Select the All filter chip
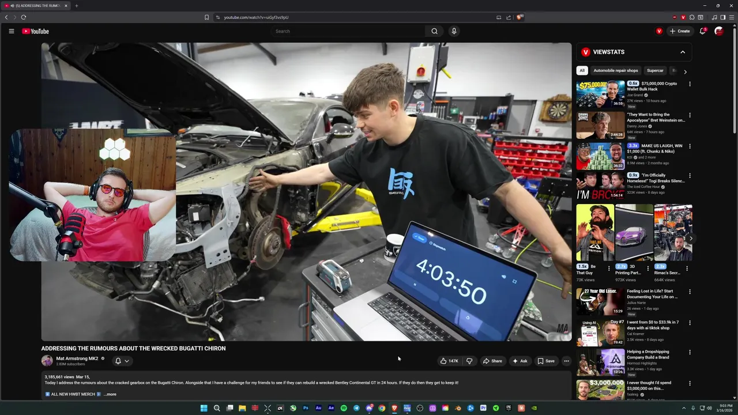The image size is (738, 415). pyautogui.click(x=582, y=70)
